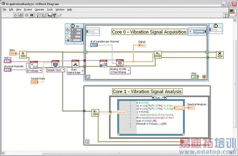Image resolution: width=238 pixels, height=156 pixels.
Task: Select Core 1 Vibration Signal Analysis label
Action: click(147, 91)
